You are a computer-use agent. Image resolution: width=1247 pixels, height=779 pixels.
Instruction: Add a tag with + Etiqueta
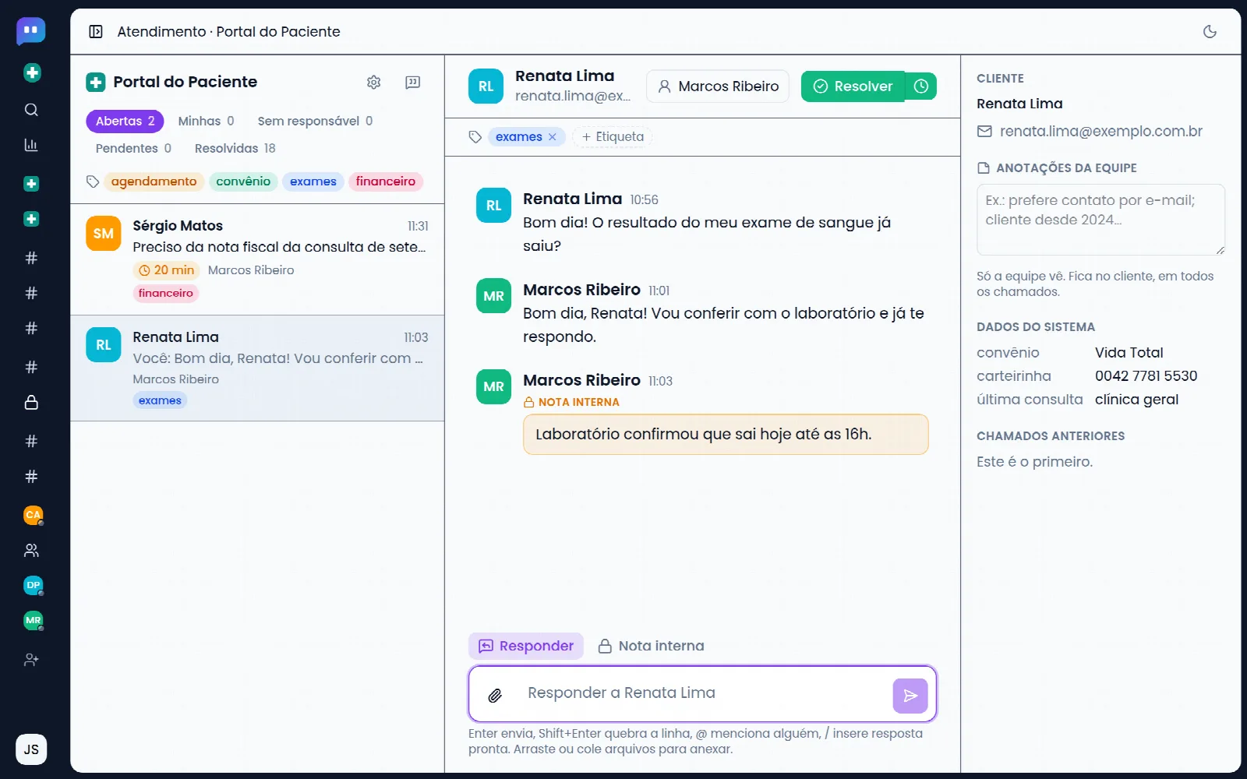click(x=613, y=137)
